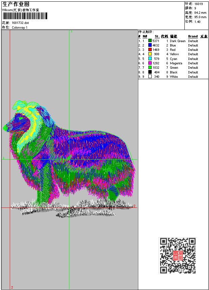This screenshot has height=290, width=209.
Task: Pick the Red color swatch
Action: [x=150, y=50]
